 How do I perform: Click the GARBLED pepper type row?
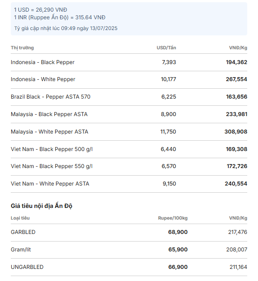[129, 232]
